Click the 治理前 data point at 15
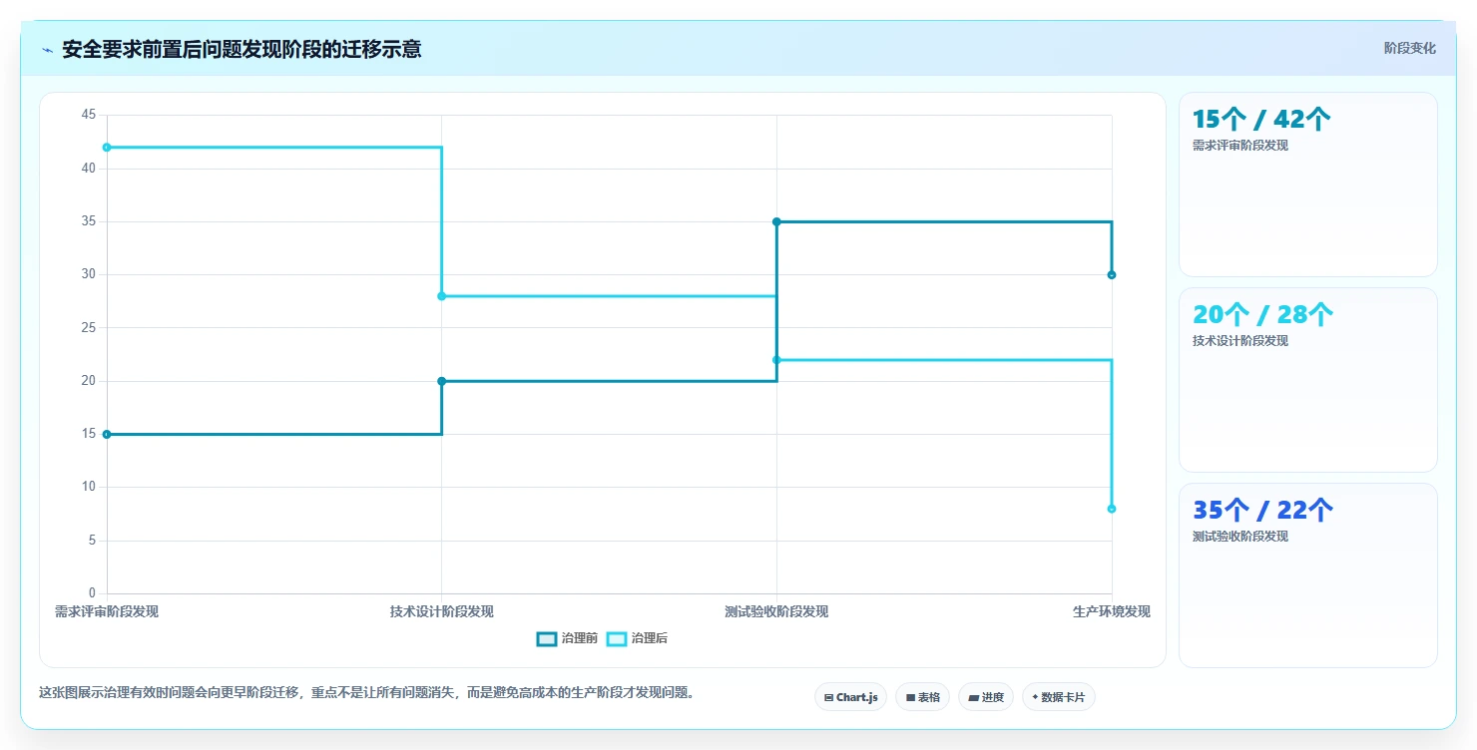 point(107,434)
